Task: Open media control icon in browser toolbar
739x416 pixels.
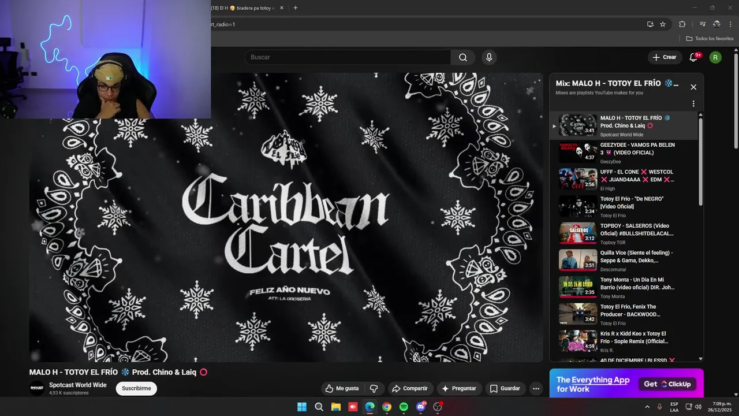Action: (703, 24)
